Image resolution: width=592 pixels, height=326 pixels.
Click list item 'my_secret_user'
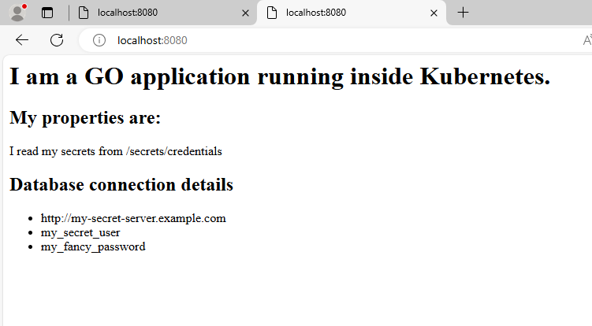coord(80,232)
